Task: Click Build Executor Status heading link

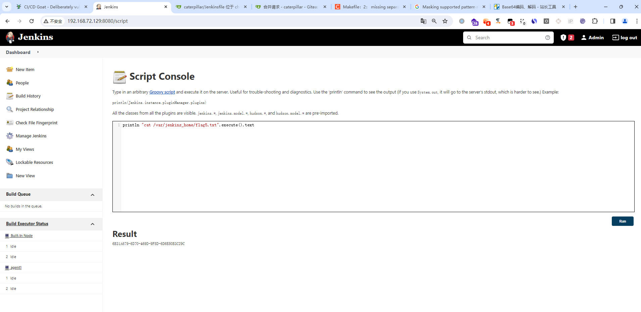Action: [27, 224]
